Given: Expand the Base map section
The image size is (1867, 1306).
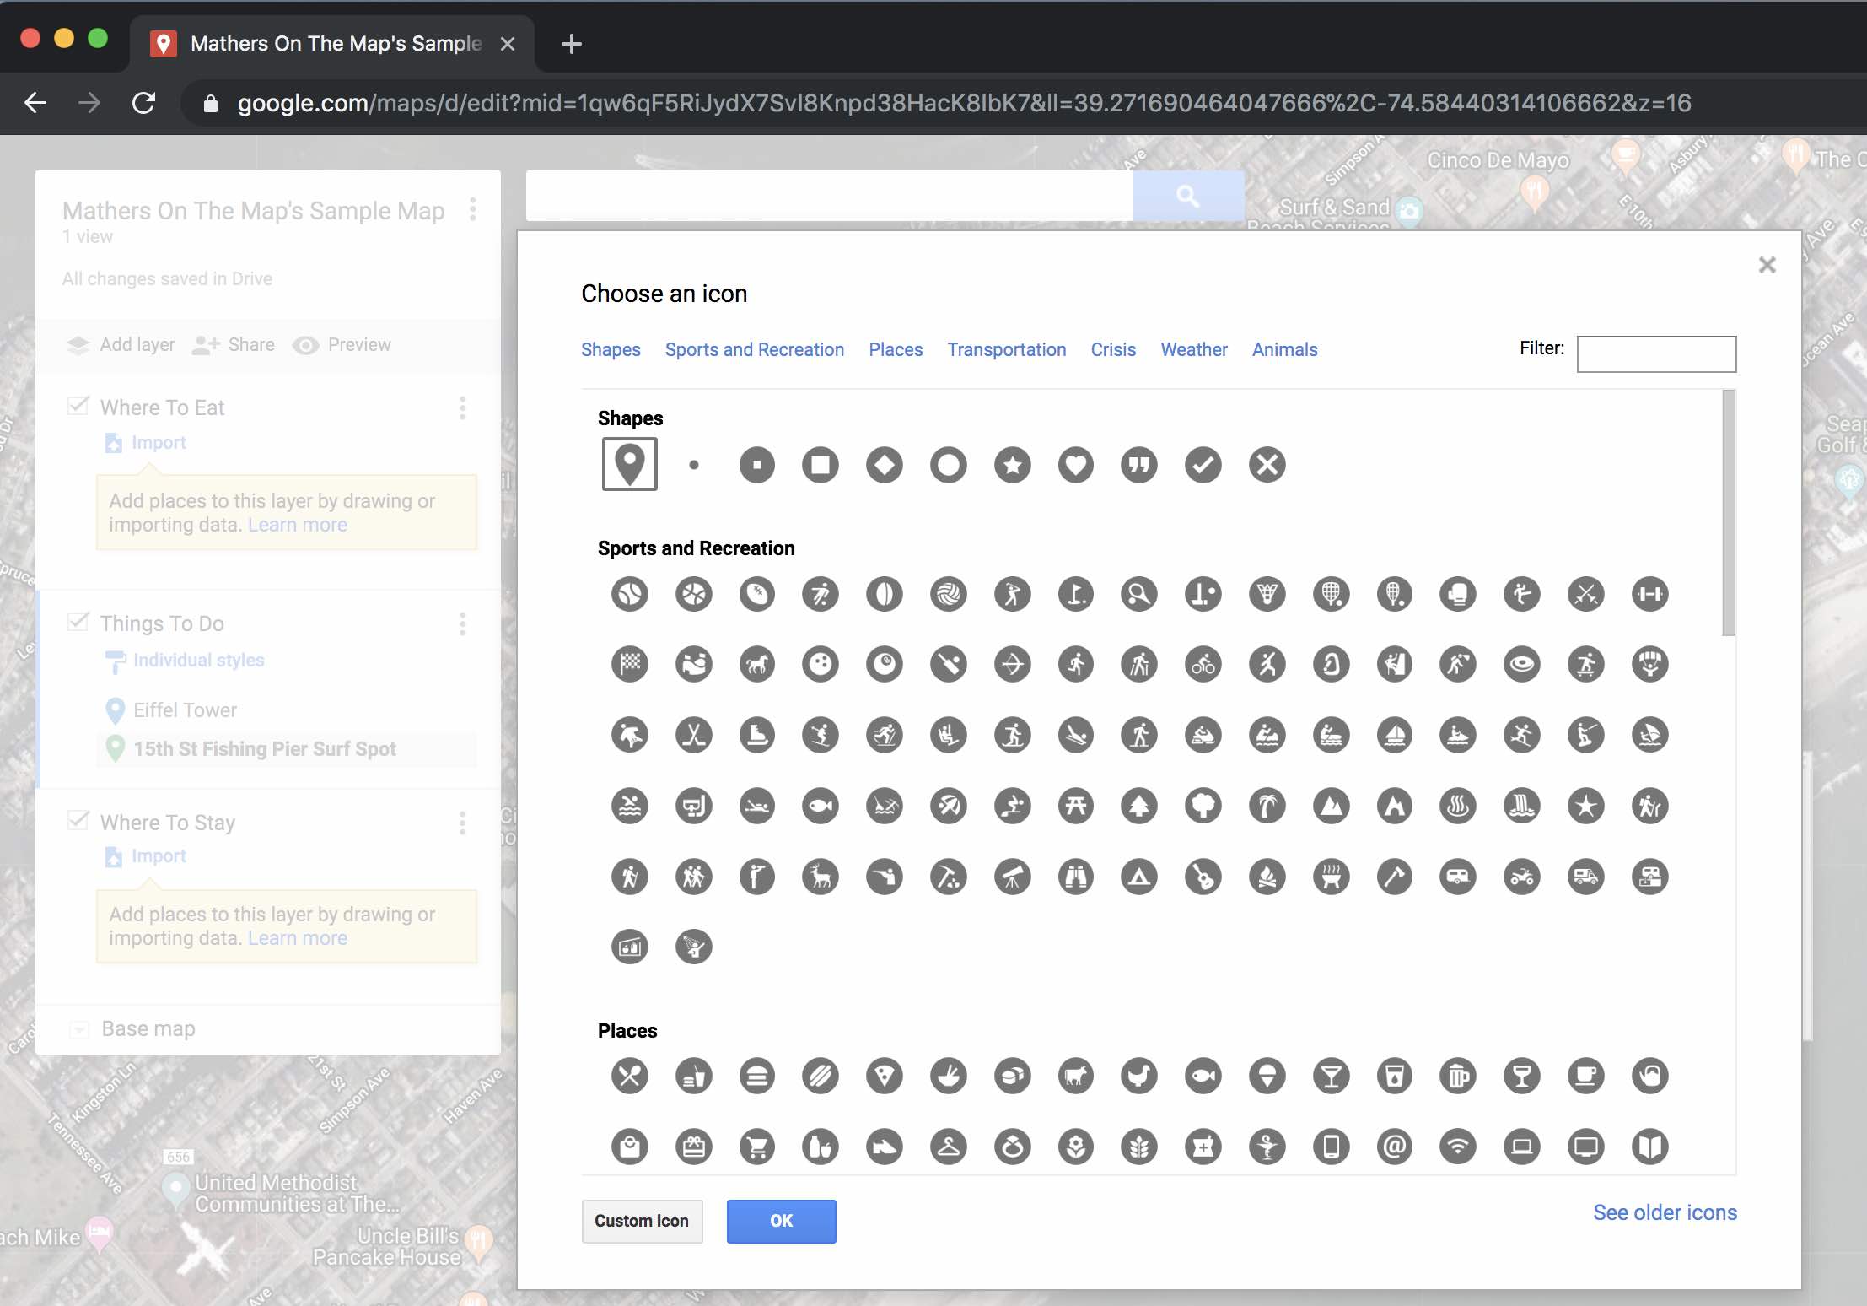Looking at the screenshot, I should 79,1029.
